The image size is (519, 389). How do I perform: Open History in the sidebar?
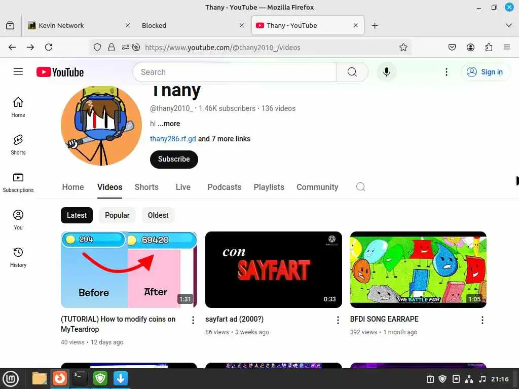click(x=18, y=257)
